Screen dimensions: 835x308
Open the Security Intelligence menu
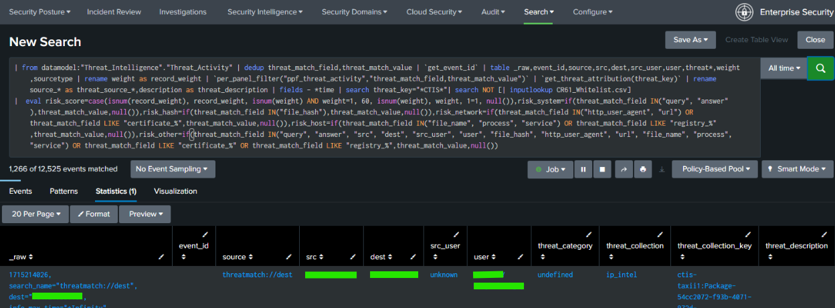pos(264,12)
